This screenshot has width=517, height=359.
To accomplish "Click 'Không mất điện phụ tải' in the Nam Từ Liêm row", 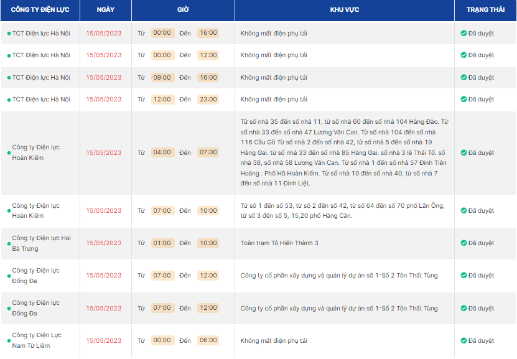I will [274, 340].
